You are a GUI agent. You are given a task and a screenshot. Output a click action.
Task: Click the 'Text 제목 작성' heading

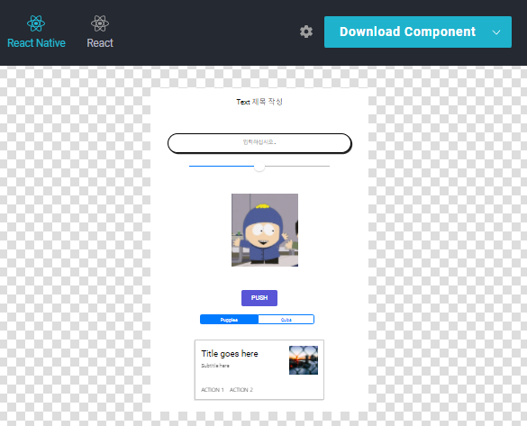[x=259, y=102]
